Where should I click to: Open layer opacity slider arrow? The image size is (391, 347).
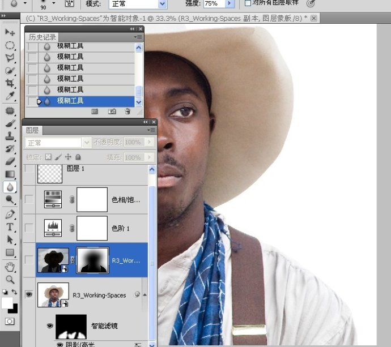tap(150, 142)
